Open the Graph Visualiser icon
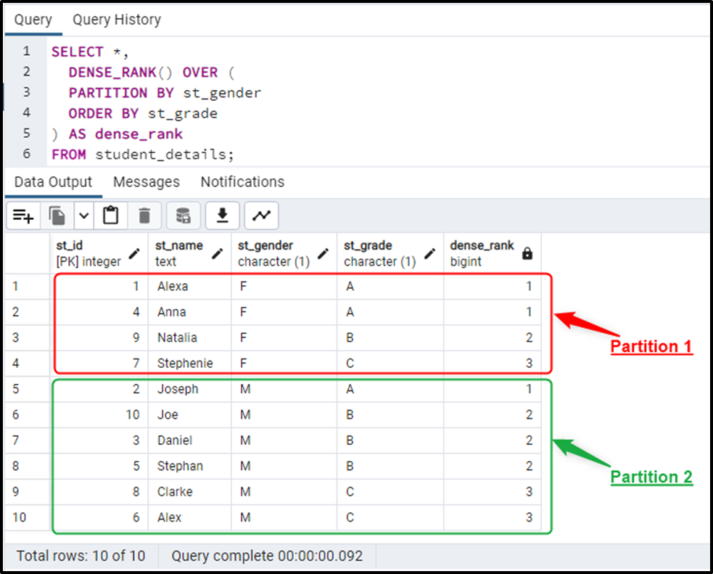 tap(261, 216)
